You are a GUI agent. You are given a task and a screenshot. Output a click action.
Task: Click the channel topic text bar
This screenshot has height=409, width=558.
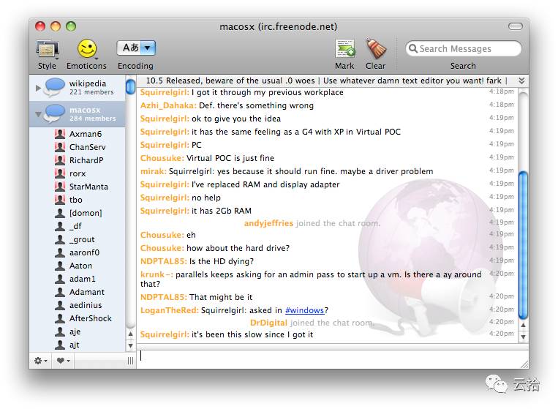(x=327, y=80)
